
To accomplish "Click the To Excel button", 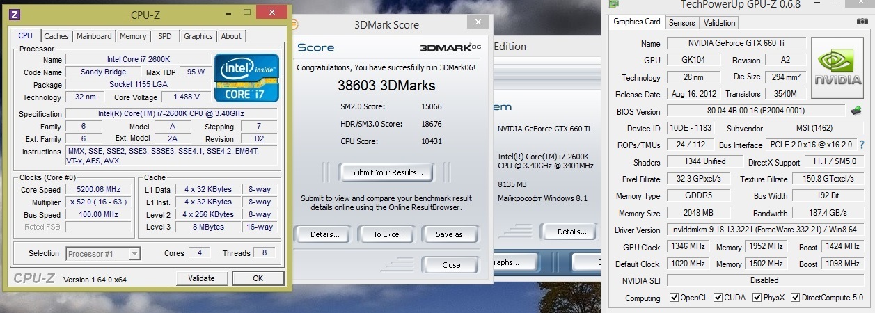I will [386, 234].
